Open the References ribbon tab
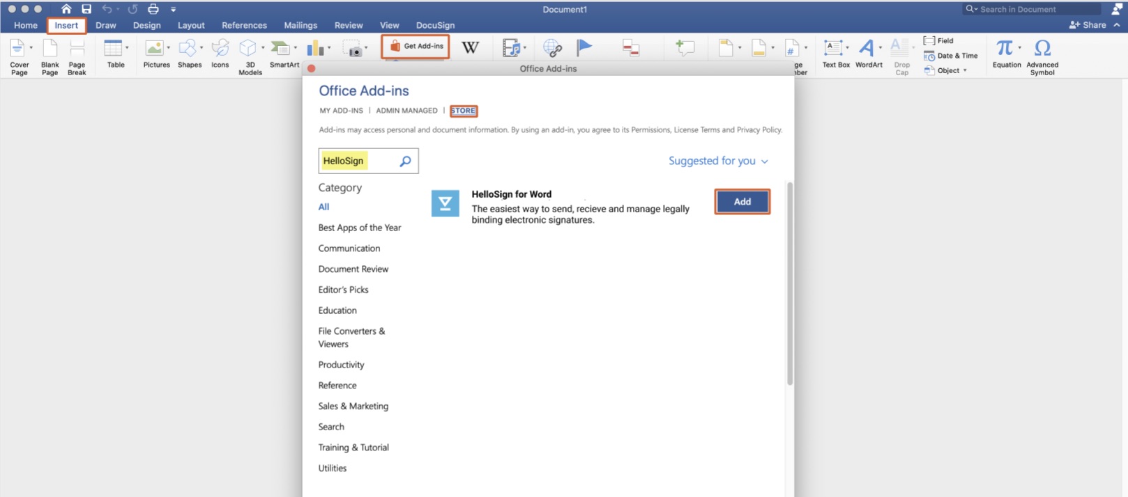1128x497 pixels. click(x=244, y=25)
